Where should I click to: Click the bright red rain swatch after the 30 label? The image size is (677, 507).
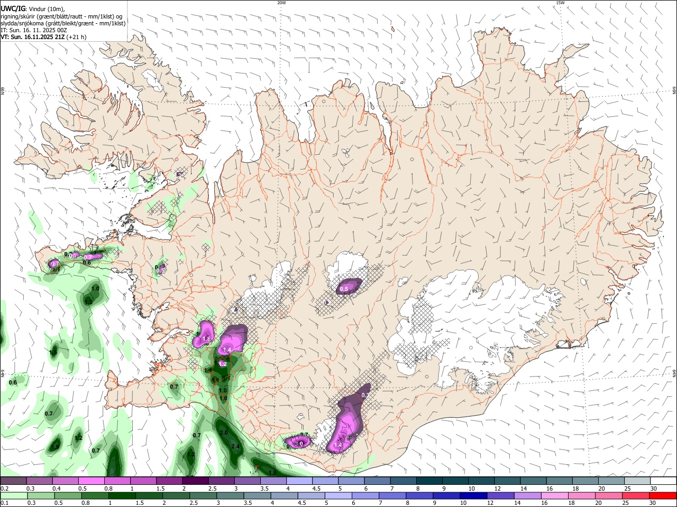(663, 496)
